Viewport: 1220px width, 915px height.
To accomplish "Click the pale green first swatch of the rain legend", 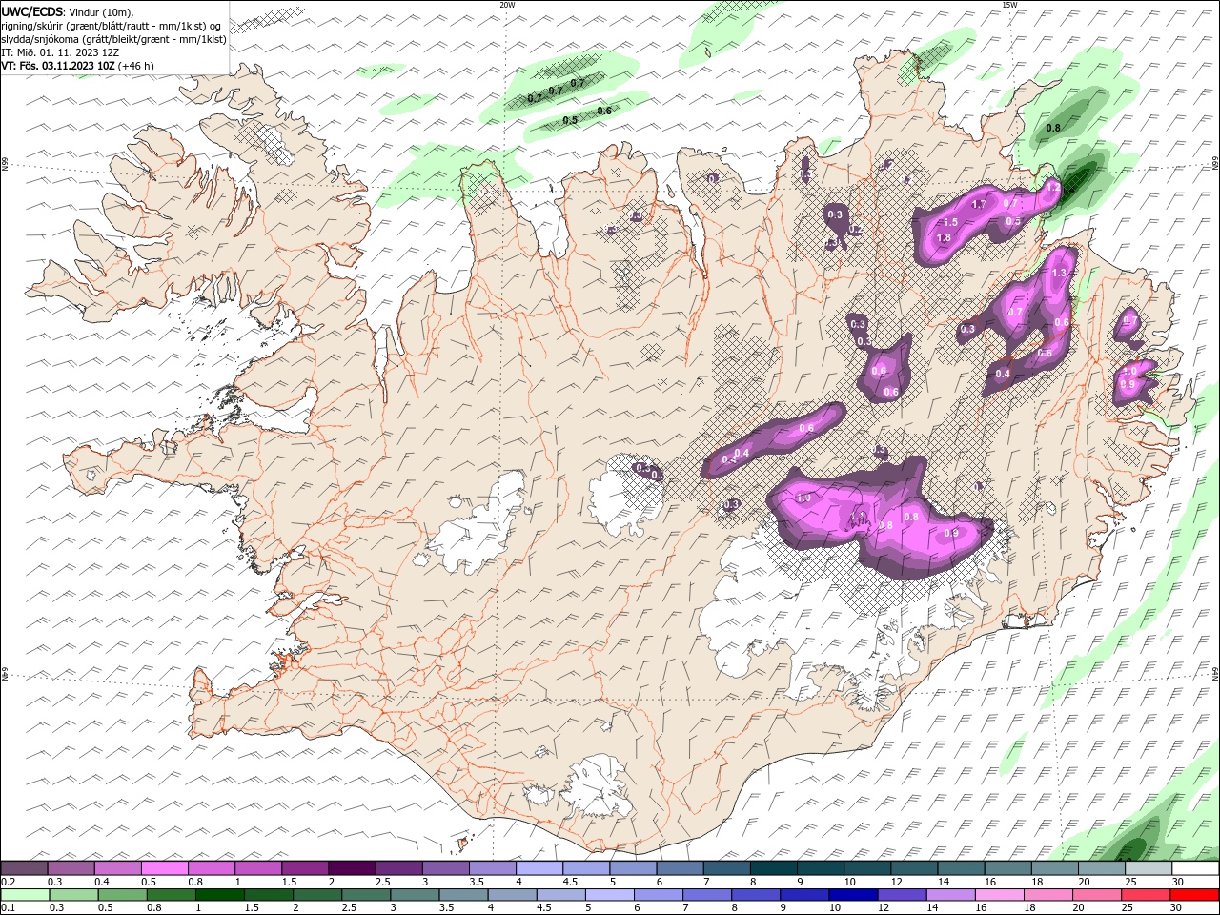I will 25,895.
